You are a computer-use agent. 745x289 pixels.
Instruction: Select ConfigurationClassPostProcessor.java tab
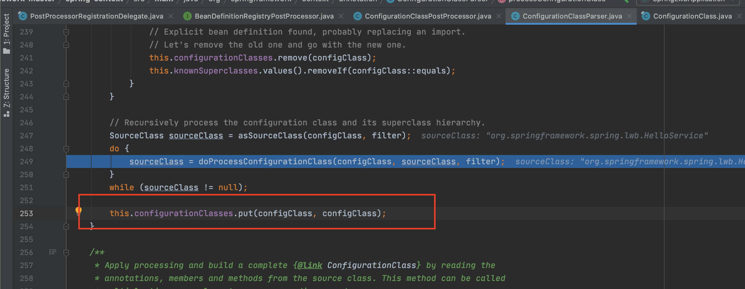(428, 16)
